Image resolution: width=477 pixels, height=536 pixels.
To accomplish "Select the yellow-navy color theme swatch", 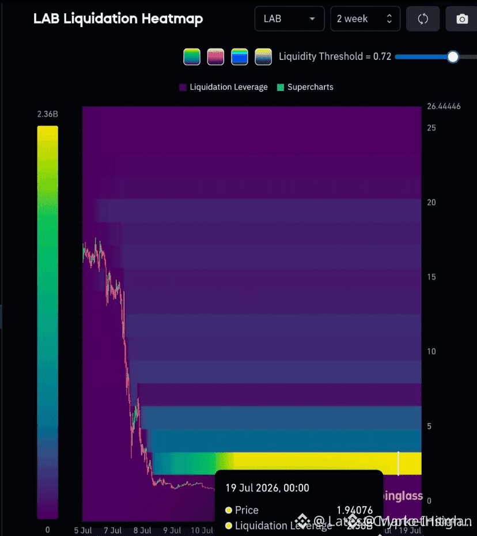I will coord(263,56).
